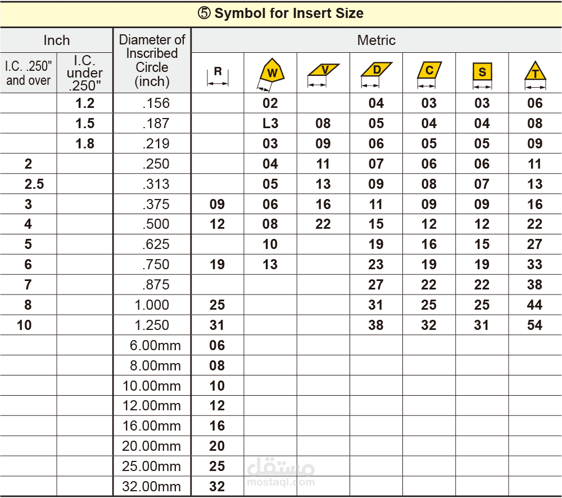This screenshot has height=498, width=562.
Task: Click the inch value 2.5
Action: pos(34,184)
